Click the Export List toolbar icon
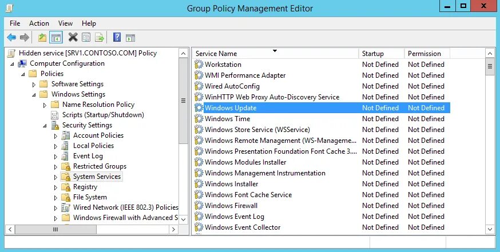 click(100, 38)
